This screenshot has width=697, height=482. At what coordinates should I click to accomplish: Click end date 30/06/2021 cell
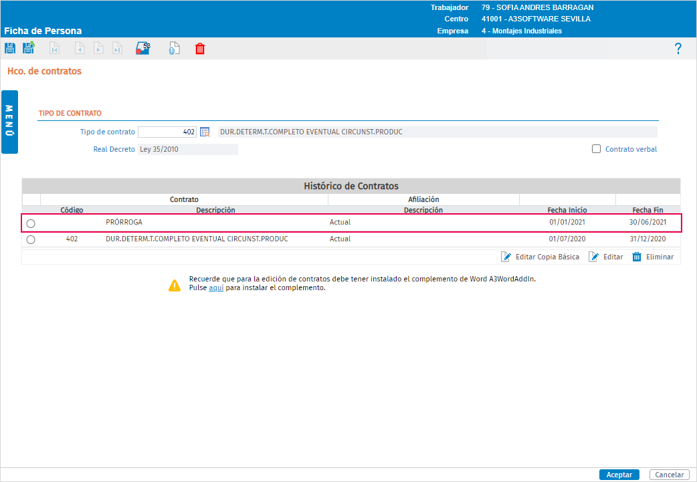pyautogui.click(x=648, y=222)
